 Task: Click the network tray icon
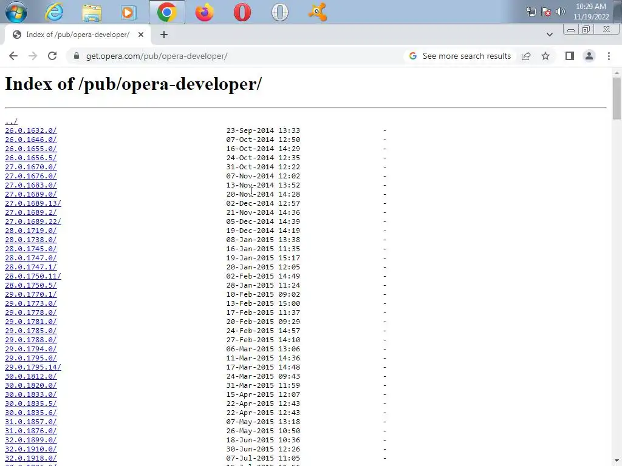click(531, 12)
